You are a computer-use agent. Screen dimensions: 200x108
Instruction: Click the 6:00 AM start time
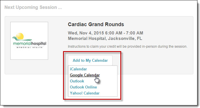coord(113,33)
